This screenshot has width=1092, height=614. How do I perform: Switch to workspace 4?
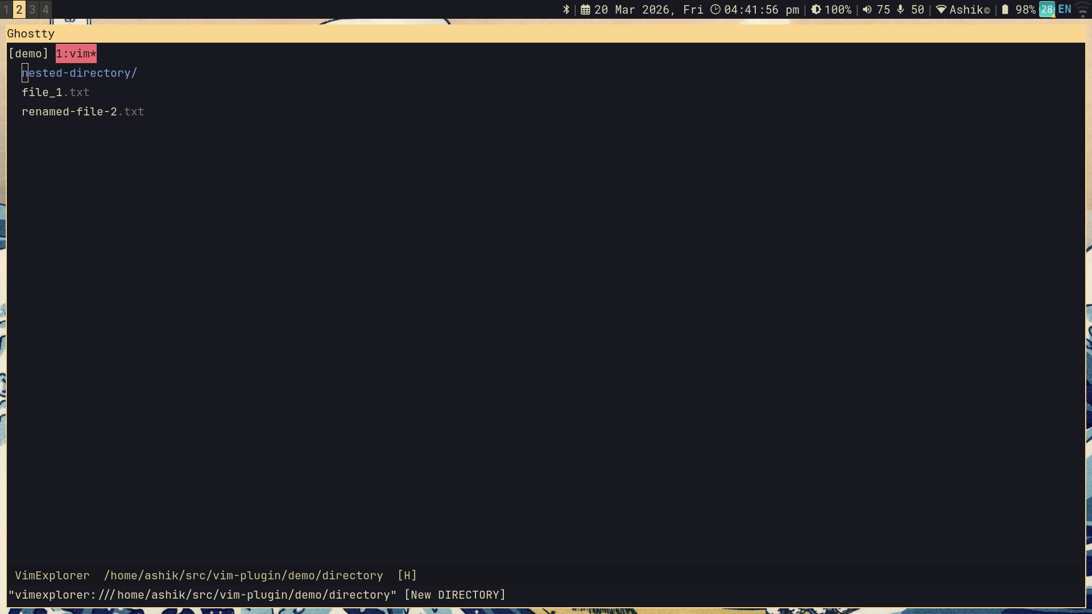click(45, 10)
